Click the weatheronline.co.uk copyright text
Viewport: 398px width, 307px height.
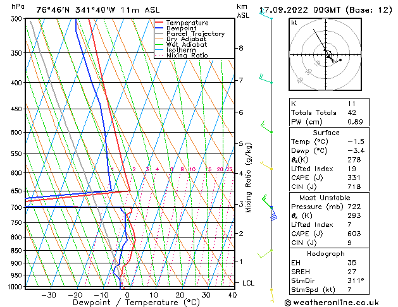tap(332, 303)
